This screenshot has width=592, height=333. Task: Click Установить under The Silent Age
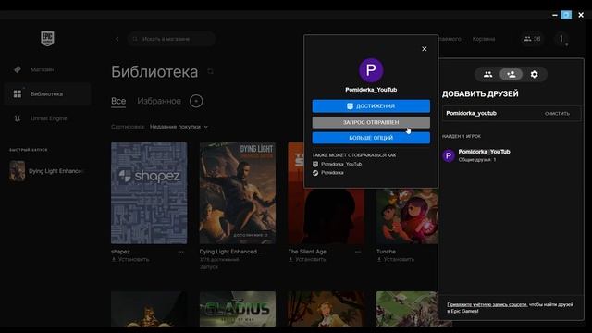307,259
